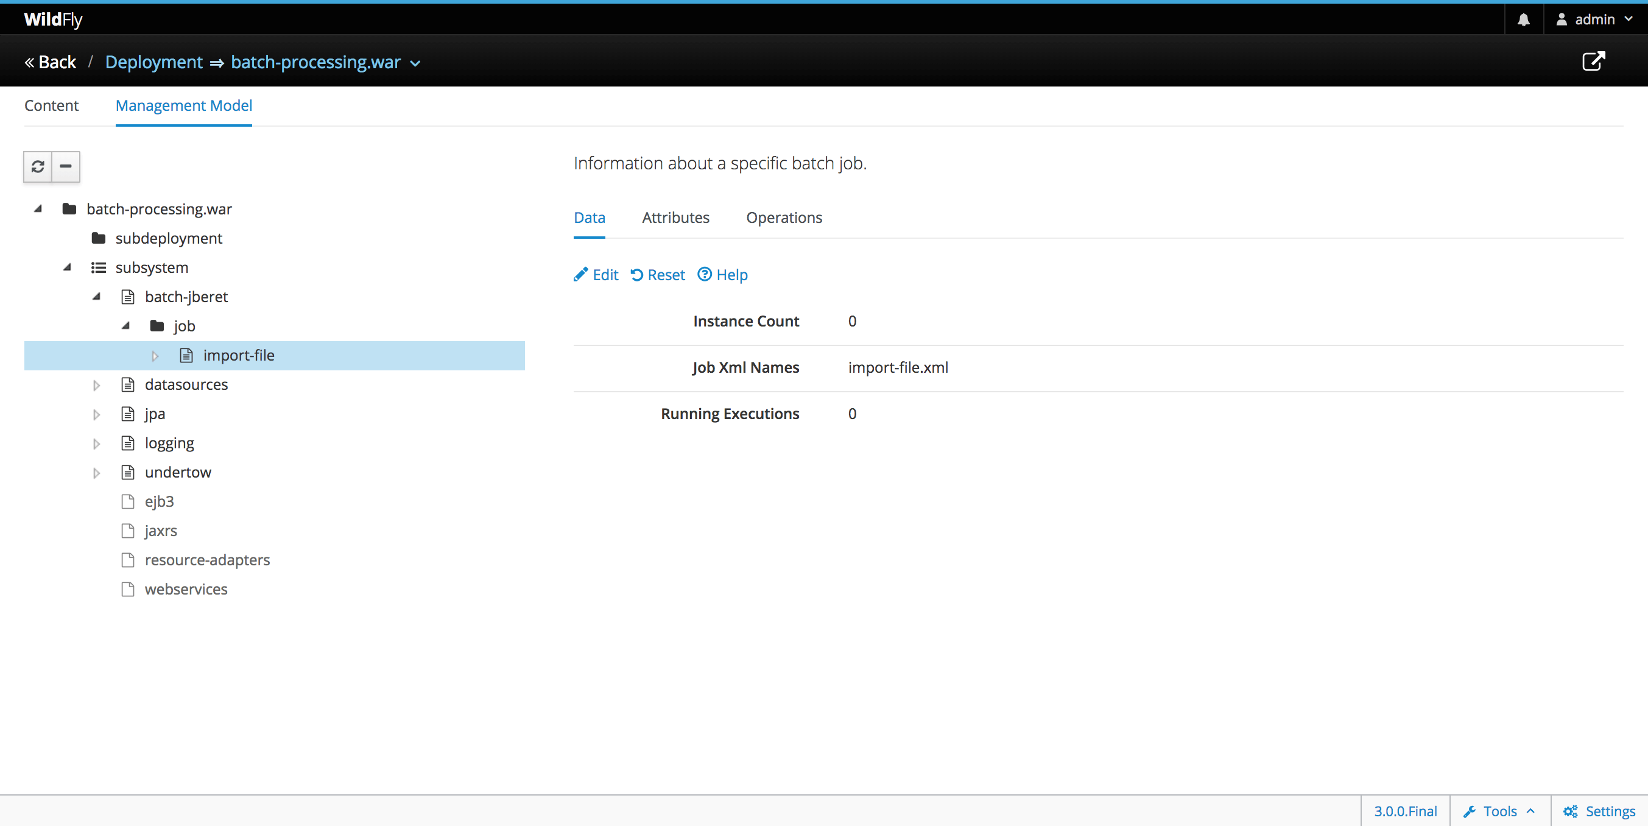The image size is (1648, 826).
Task: Click the subsystem list icon
Action: click(99, 267)
